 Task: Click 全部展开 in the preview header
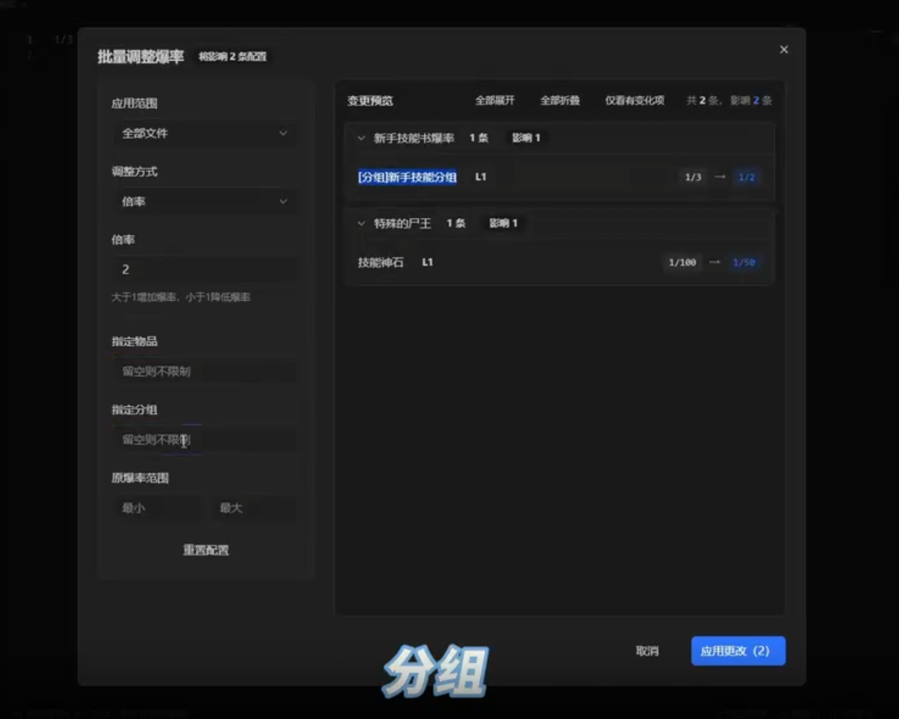495,100
